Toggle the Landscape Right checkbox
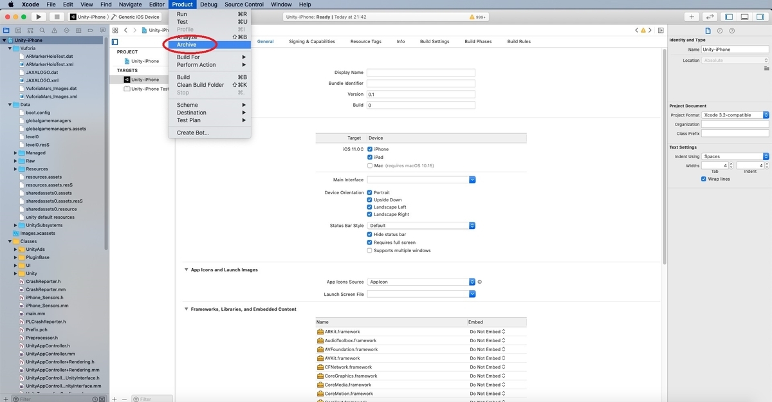The width and height of the screenshot is (772, 402). coord(370,214)
